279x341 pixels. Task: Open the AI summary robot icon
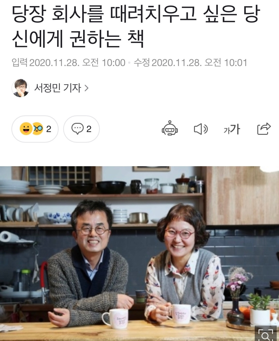[170, 128]
